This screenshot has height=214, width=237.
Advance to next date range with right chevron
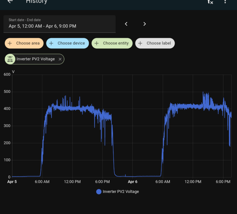[x=144, y=24]
